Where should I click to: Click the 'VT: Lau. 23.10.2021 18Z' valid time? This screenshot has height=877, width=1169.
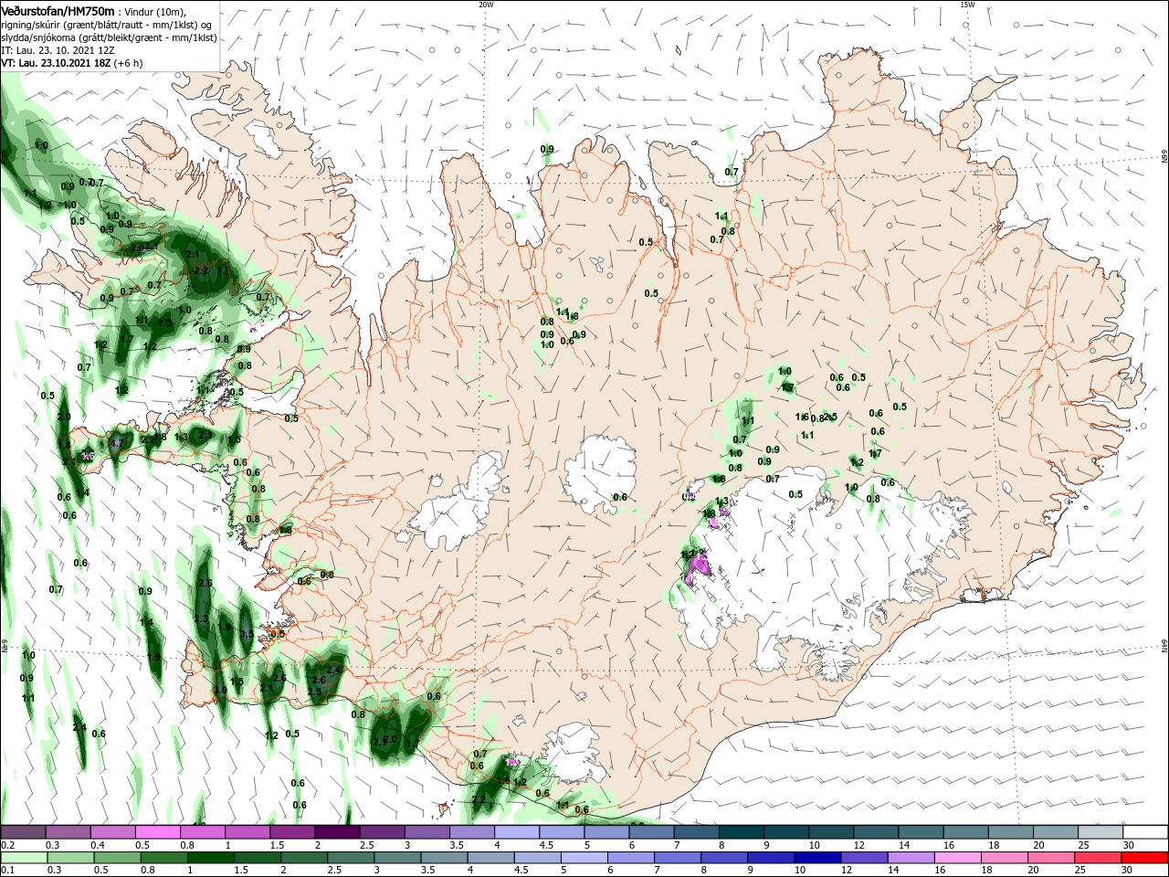pos(56,63)
